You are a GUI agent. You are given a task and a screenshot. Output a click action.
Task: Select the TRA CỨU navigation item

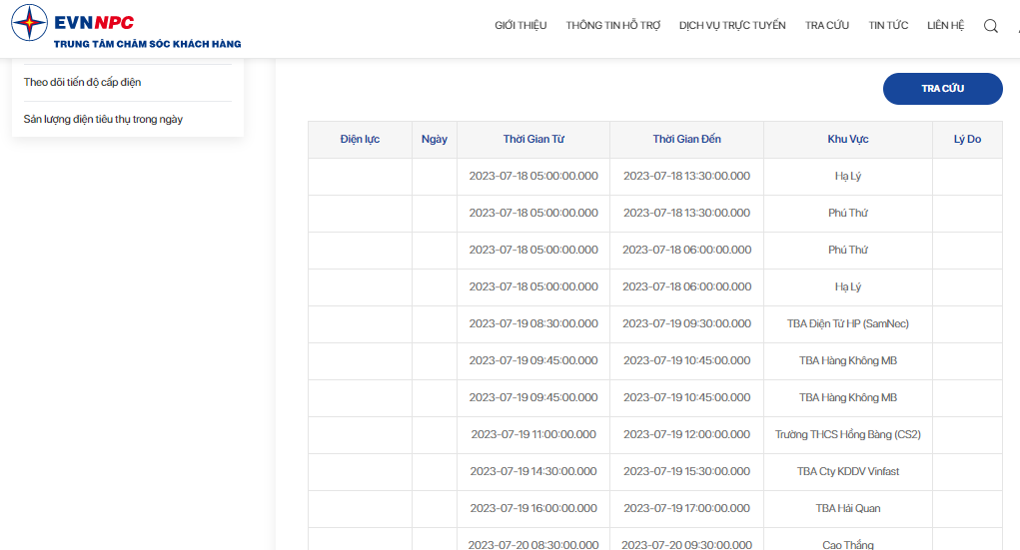coord(827,25)
